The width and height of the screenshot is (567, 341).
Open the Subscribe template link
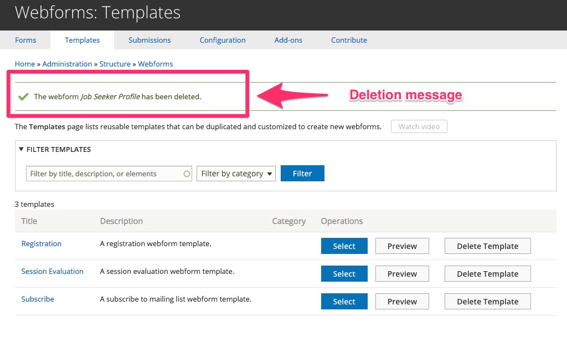tap(38, 299)
